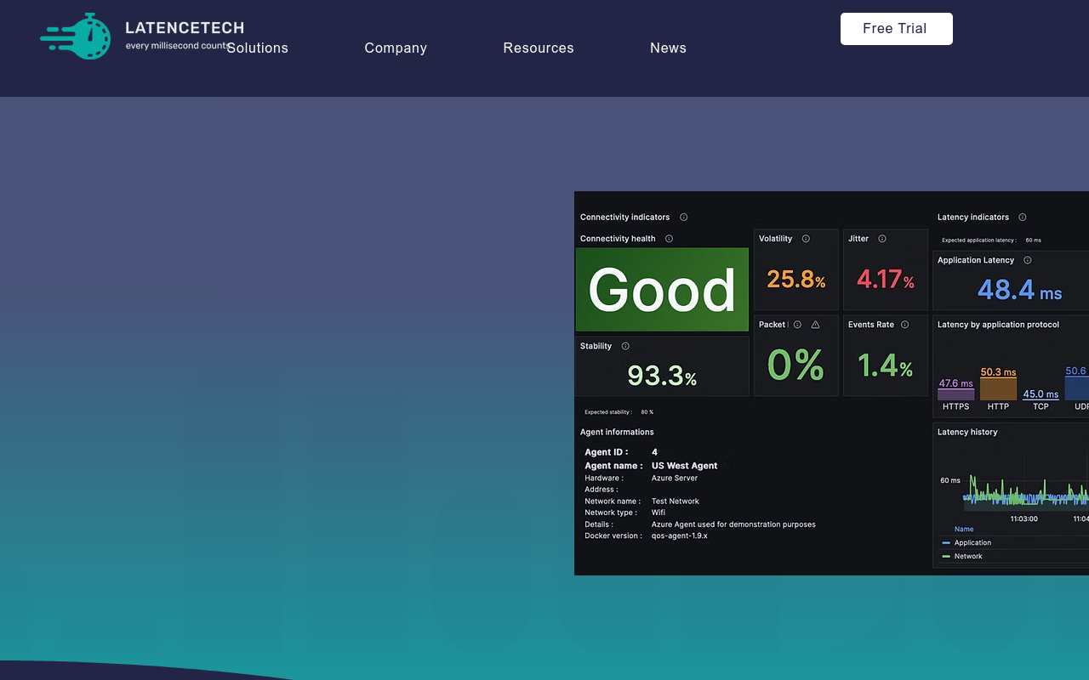This screenshot has height=680, width=1089.
Task: Click info icon next to Jitter
Action: tap(882, 239)
